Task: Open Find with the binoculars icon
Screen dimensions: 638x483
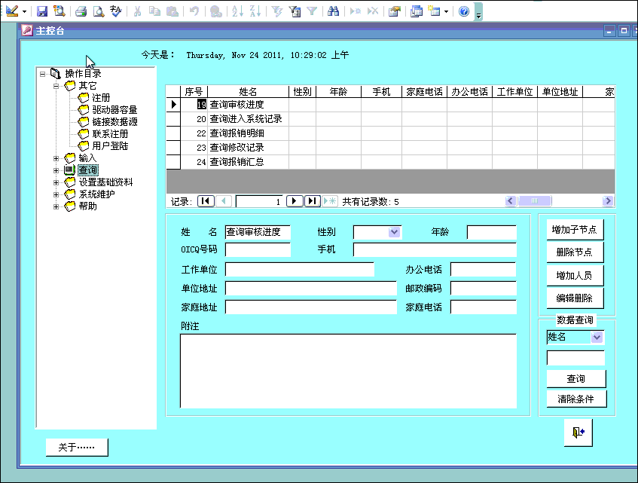Action: (x=333, y=11)
